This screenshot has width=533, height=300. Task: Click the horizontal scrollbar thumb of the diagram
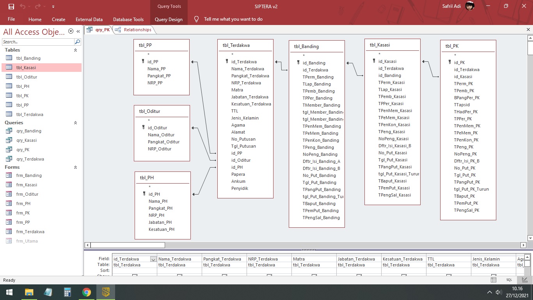coord(128,245)
